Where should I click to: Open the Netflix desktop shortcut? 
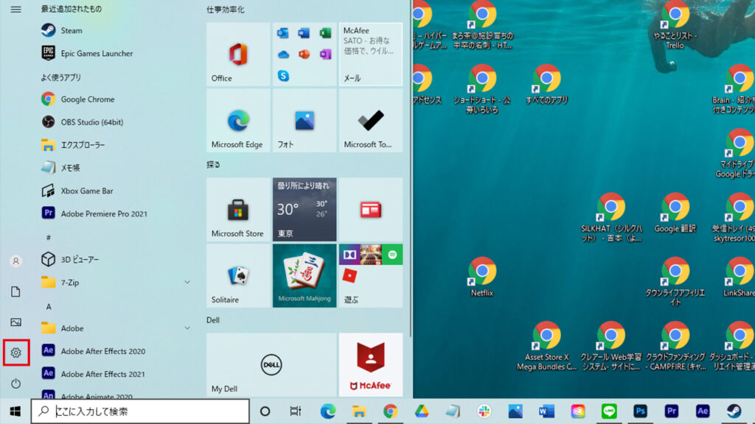482,277
